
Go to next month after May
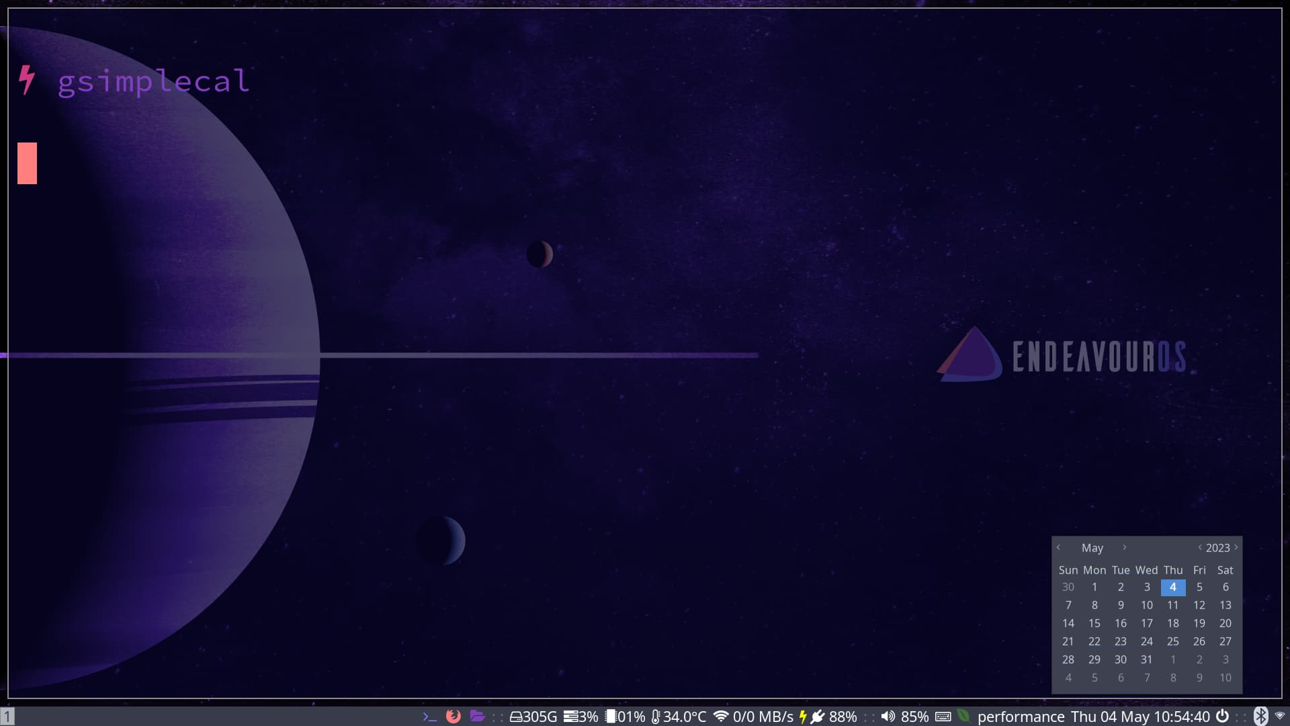[x=1125, y=547]
